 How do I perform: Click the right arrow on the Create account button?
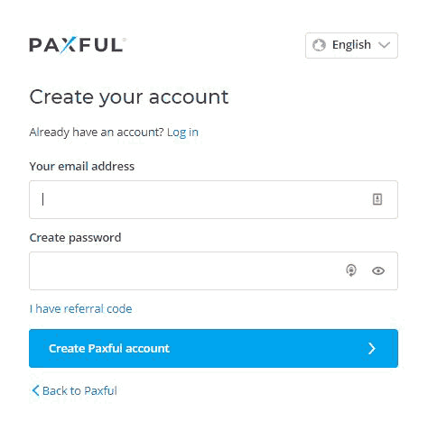tap(372, 348)
